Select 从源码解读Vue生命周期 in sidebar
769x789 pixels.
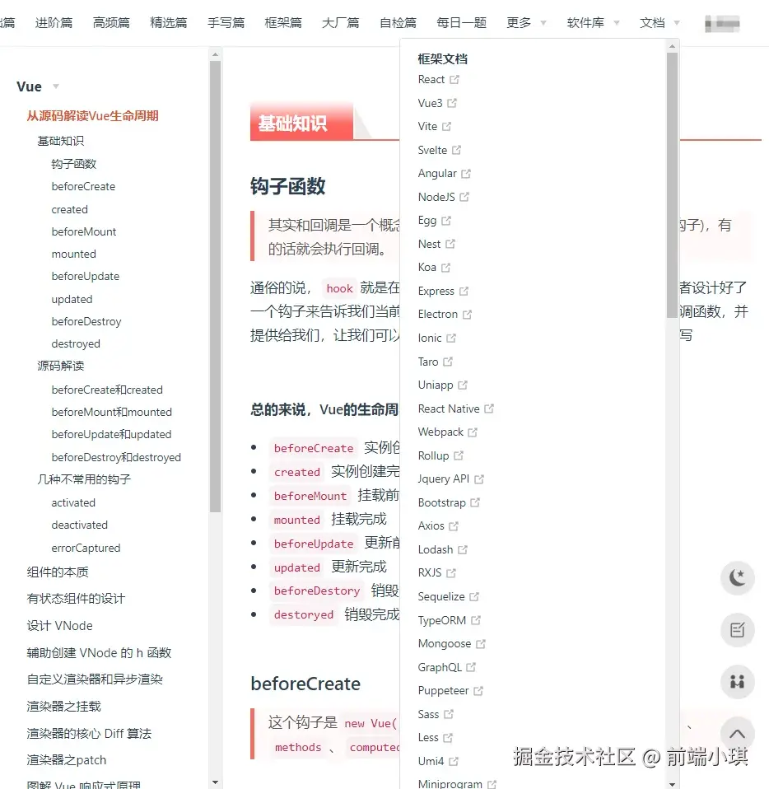(92, 116)
